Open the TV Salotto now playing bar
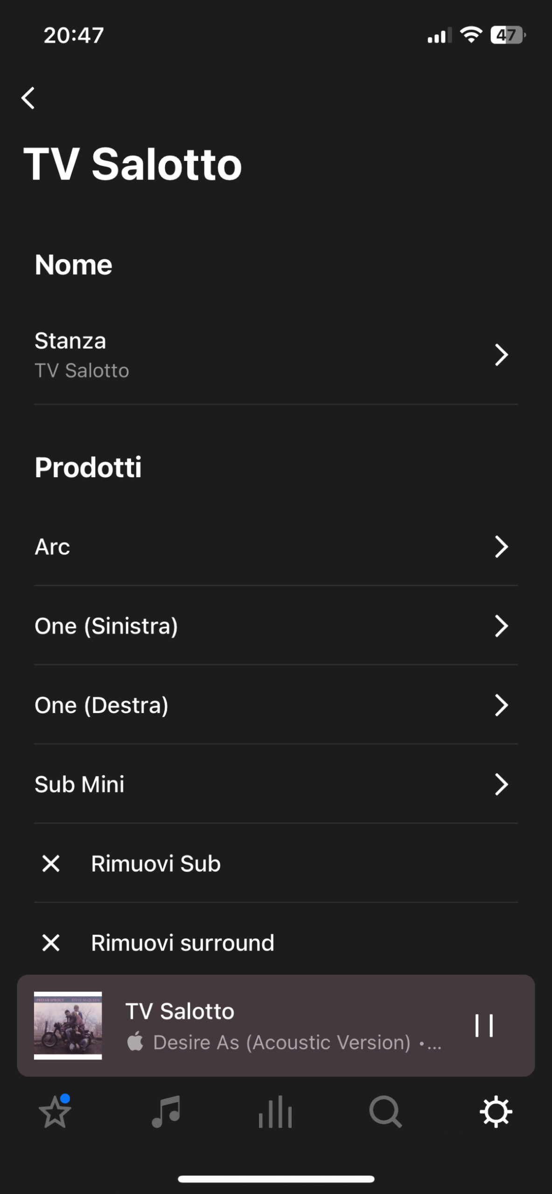The height and width of the screenshot is (1194, 552). click(x=280, y=1026)
